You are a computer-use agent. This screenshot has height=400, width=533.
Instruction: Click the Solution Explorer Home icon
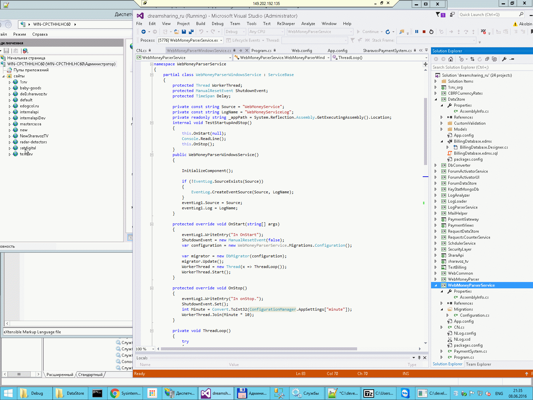click(x=451, y=59)
